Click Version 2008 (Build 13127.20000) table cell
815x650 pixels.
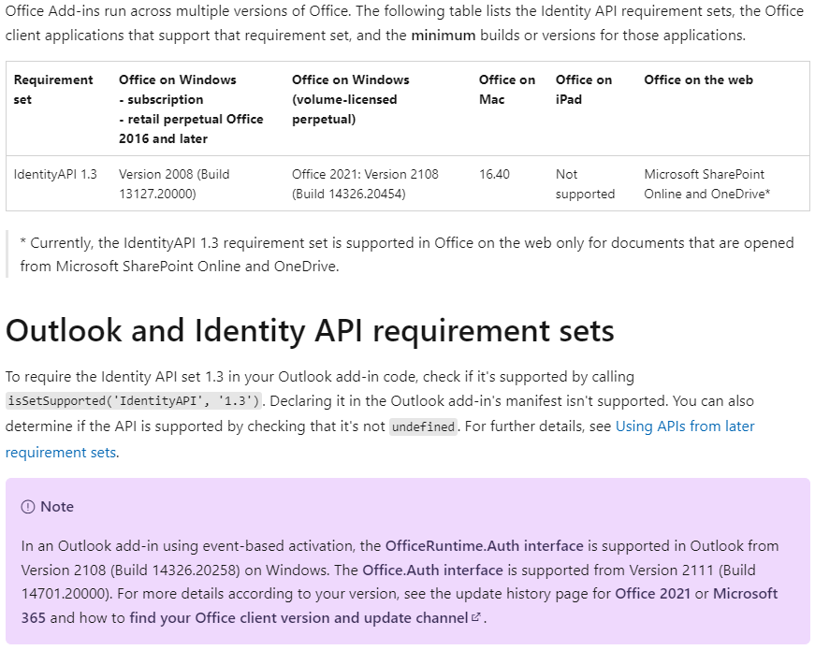(177, 183)
